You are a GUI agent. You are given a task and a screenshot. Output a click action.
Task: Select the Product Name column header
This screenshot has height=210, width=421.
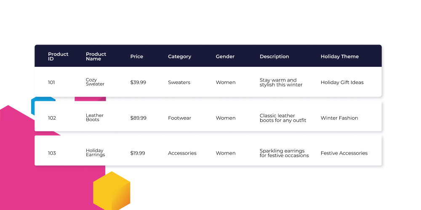96,57
